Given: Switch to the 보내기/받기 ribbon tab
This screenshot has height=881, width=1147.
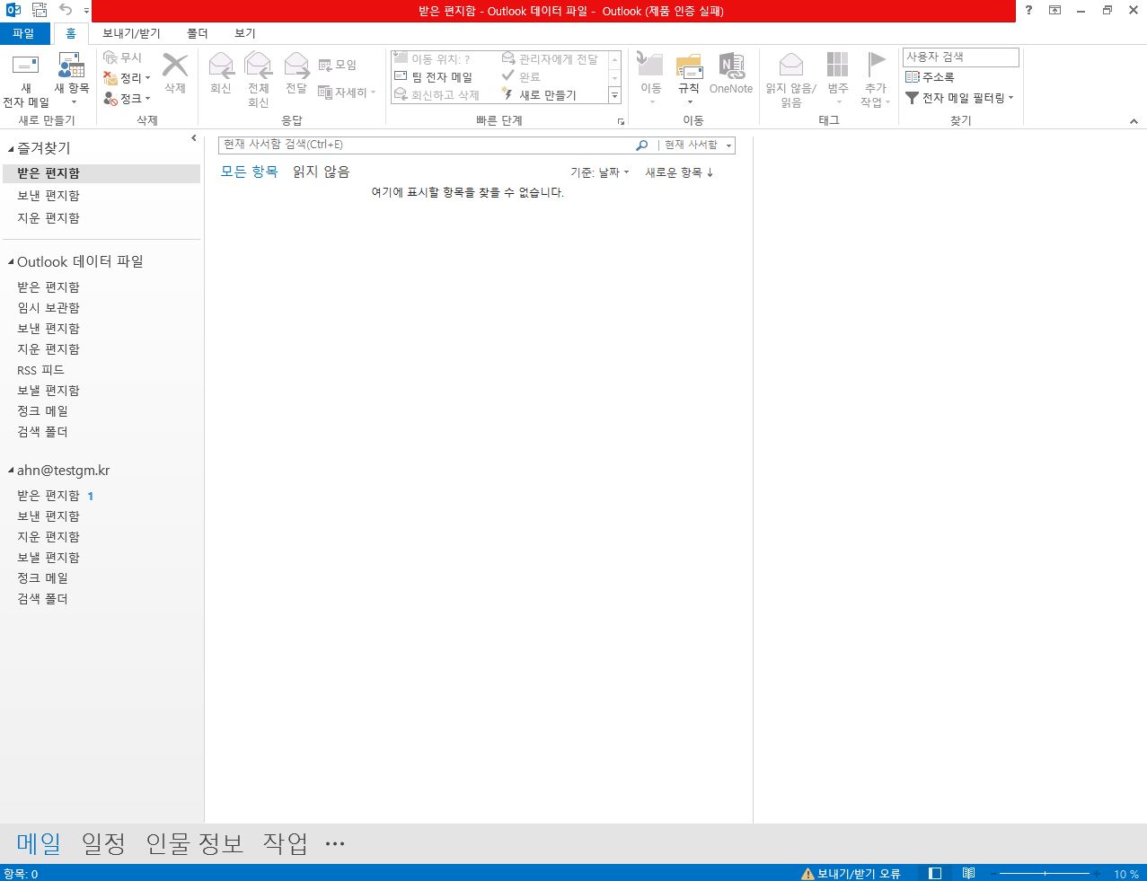Looking at the screenshot, I should (131, 33).
